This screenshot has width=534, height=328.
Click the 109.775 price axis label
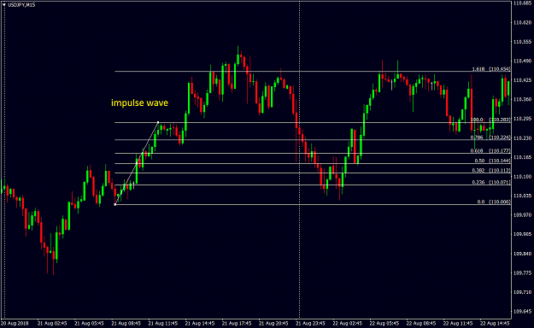[522, 272]
